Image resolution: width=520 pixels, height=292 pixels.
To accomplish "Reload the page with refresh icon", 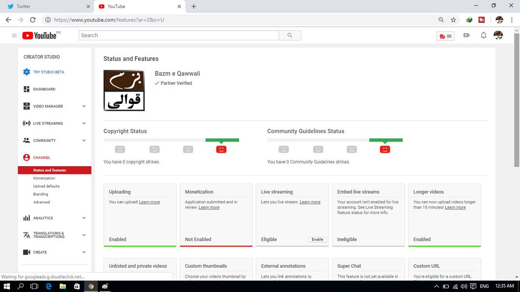I will coord(32,20).
